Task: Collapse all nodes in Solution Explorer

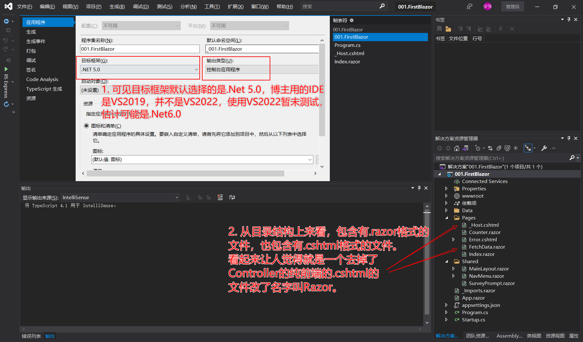Action: pos(499,148)
